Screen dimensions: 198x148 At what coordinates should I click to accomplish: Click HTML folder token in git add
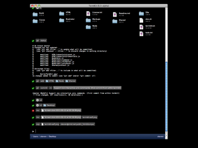[50, 81]
